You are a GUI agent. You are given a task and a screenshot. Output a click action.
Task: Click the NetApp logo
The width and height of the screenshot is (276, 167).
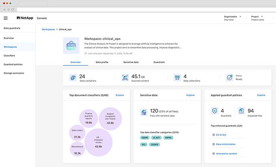click(x=25, y=18)
